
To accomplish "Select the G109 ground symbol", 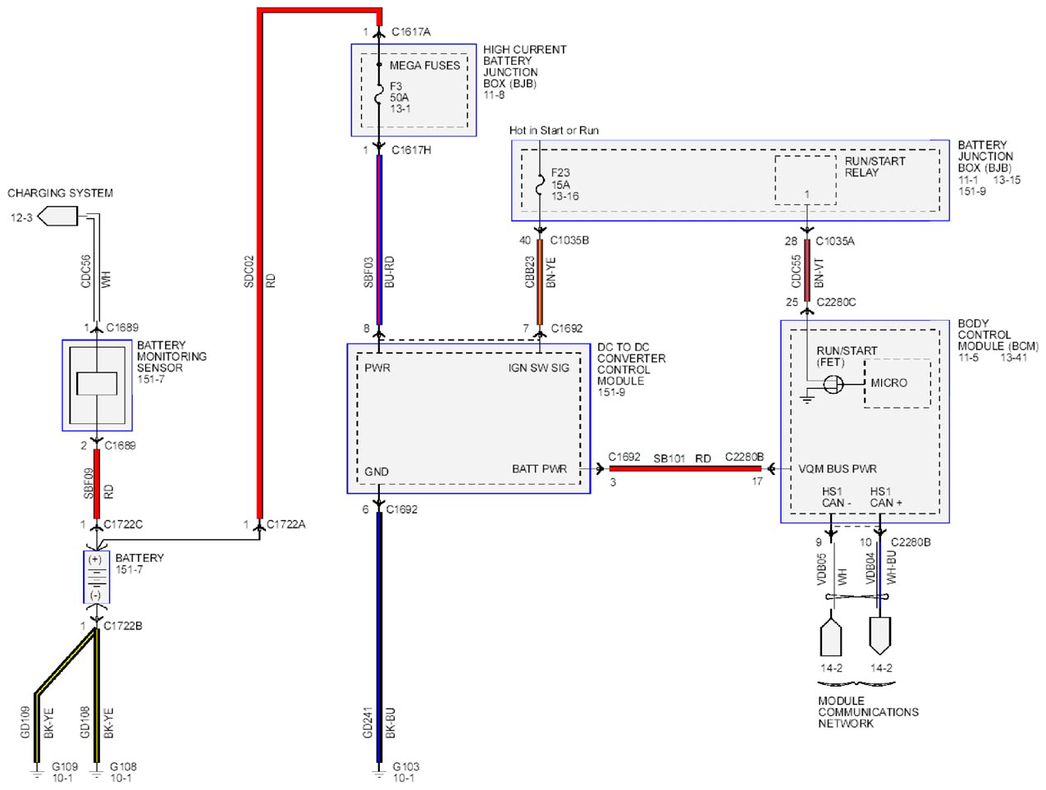I will click(x=36, y=773).
